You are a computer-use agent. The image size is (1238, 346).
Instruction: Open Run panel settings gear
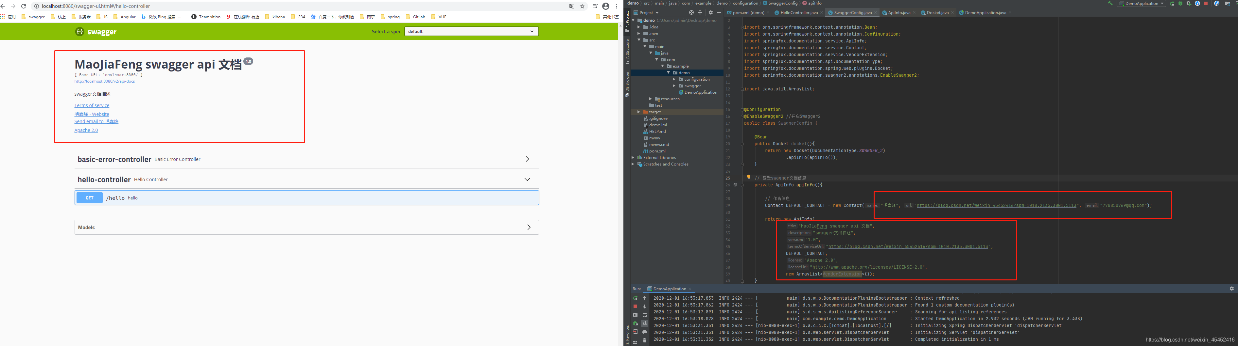1232,289
